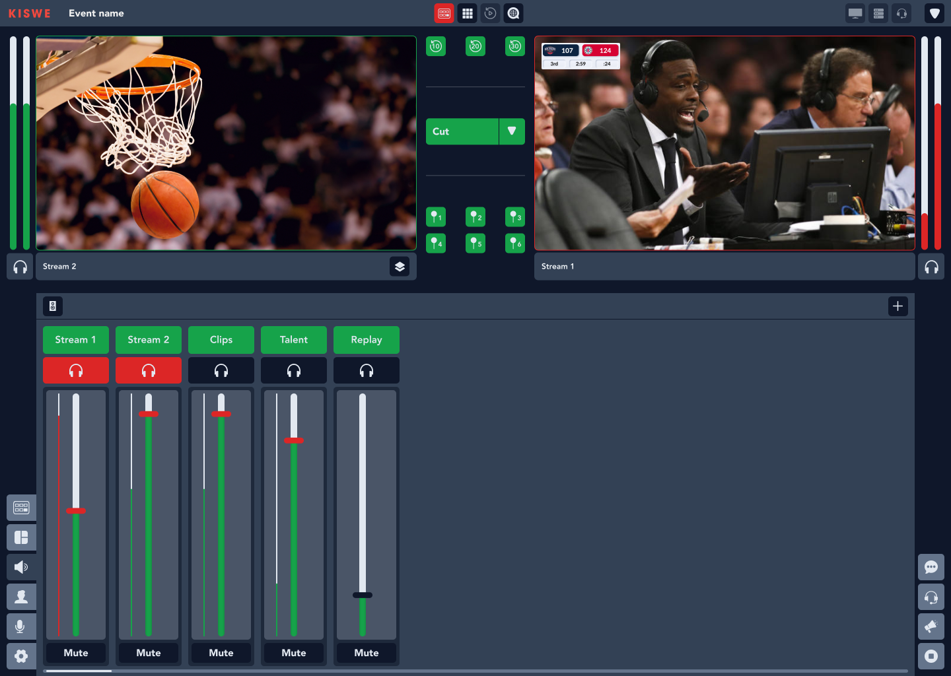
Task: Mute the Talent channel
Action: [294, 653]
